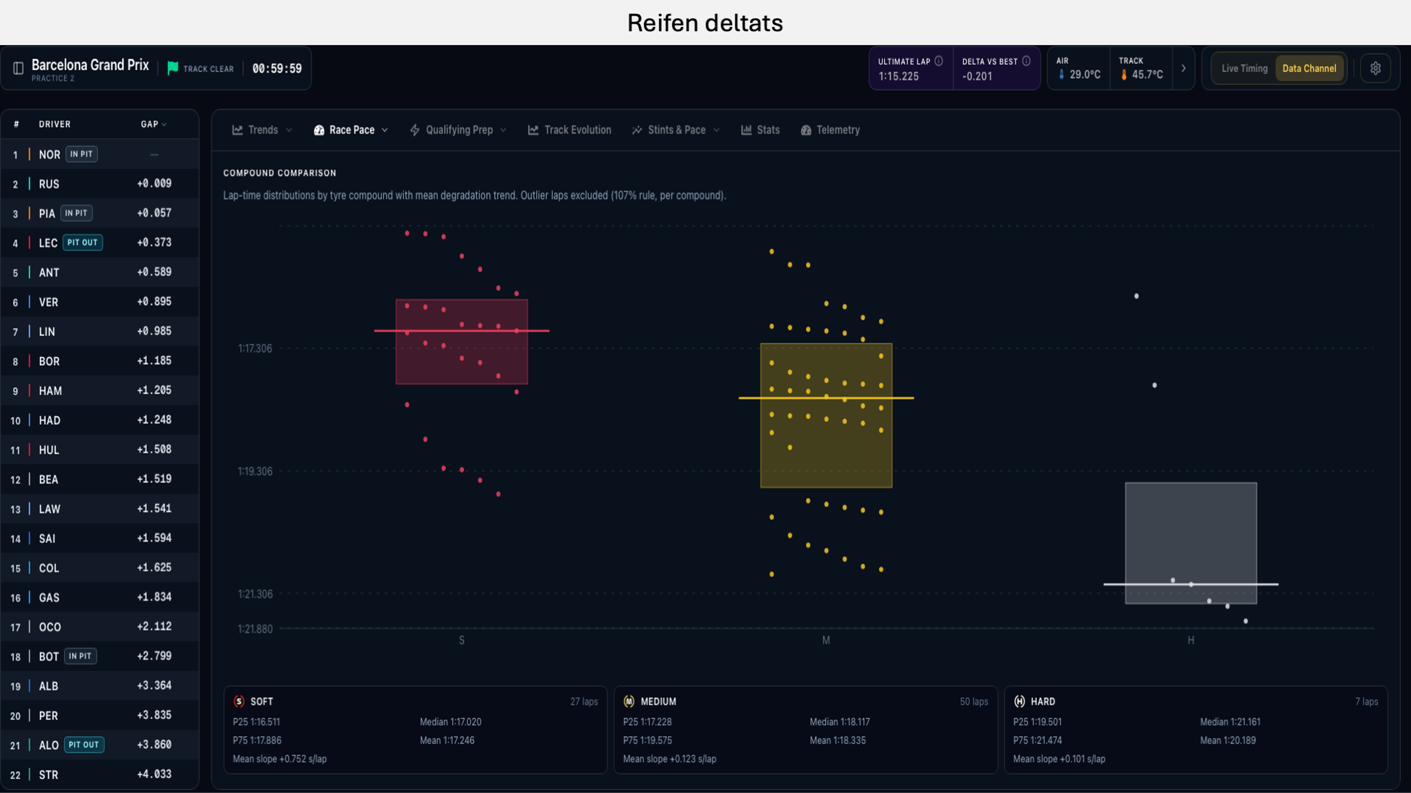Click the Delta vs Best info icon
Viewport: 1411px width, 793px height.
coord(1027,61)
